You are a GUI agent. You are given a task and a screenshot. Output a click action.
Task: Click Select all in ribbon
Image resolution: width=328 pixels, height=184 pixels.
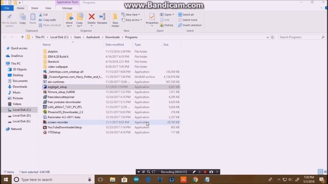click(x=186, y=15)
